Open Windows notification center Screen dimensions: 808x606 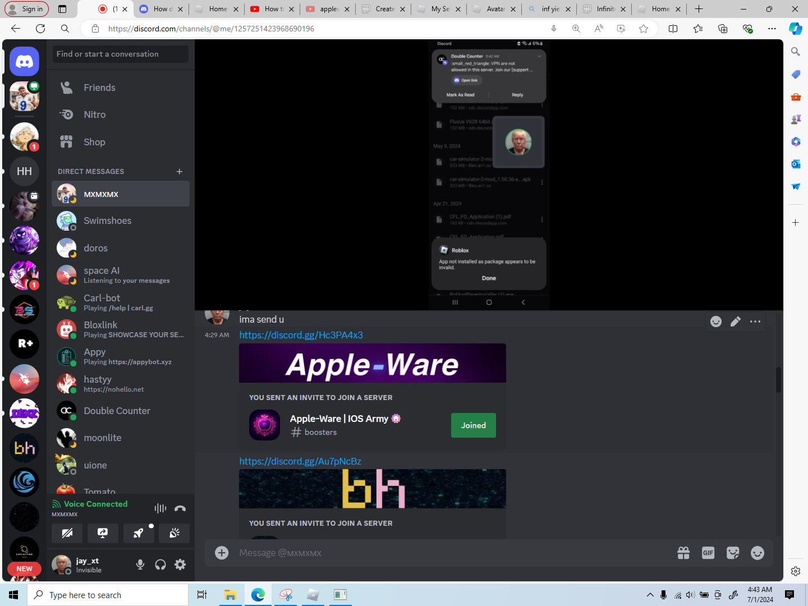[x=789, y=595]
